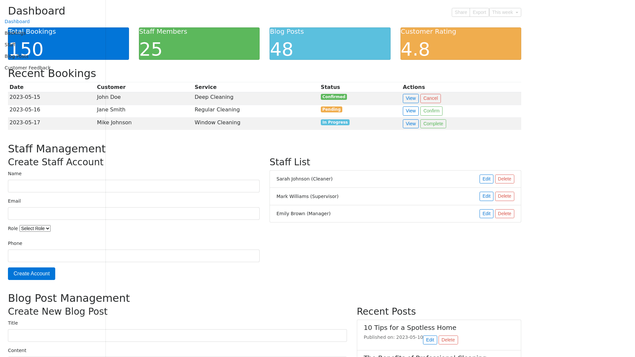Click the Share button

[x=460, y=13]
